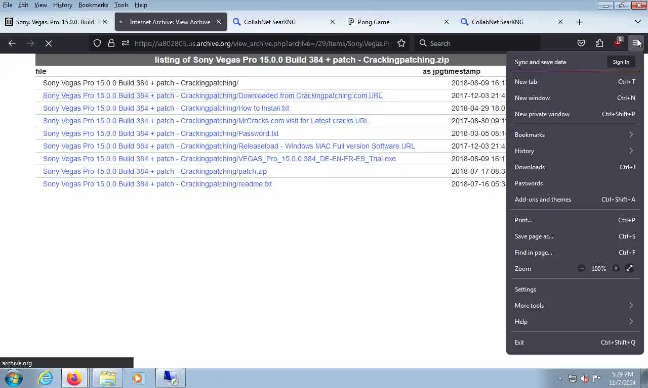The image size is (648, 388).
Task: Open the patch.zip link
Action: tap(155, 171)
